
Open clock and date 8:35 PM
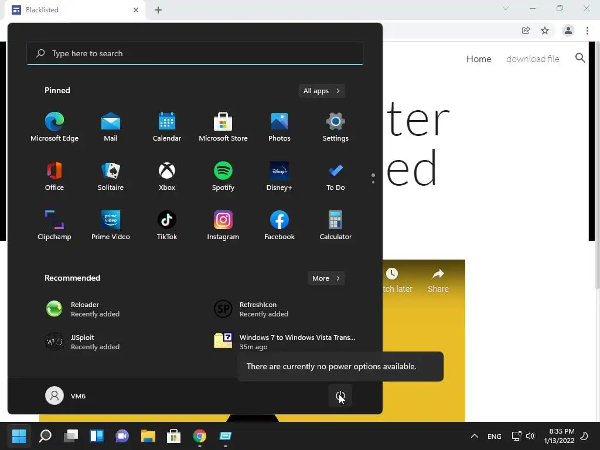(559, 436)
